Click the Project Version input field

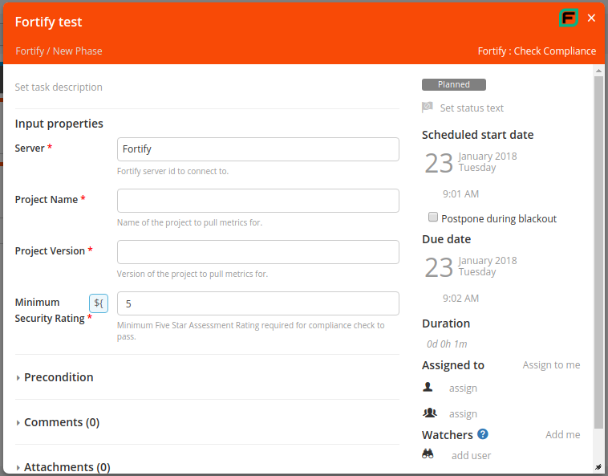257,252
